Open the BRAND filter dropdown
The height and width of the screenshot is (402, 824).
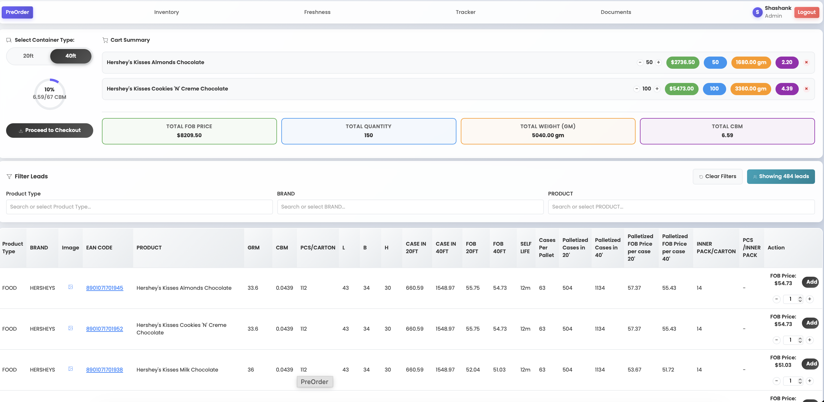410,207
